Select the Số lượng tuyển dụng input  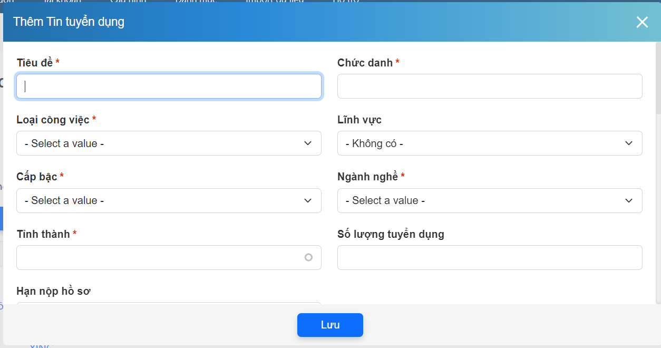(489, 257)
